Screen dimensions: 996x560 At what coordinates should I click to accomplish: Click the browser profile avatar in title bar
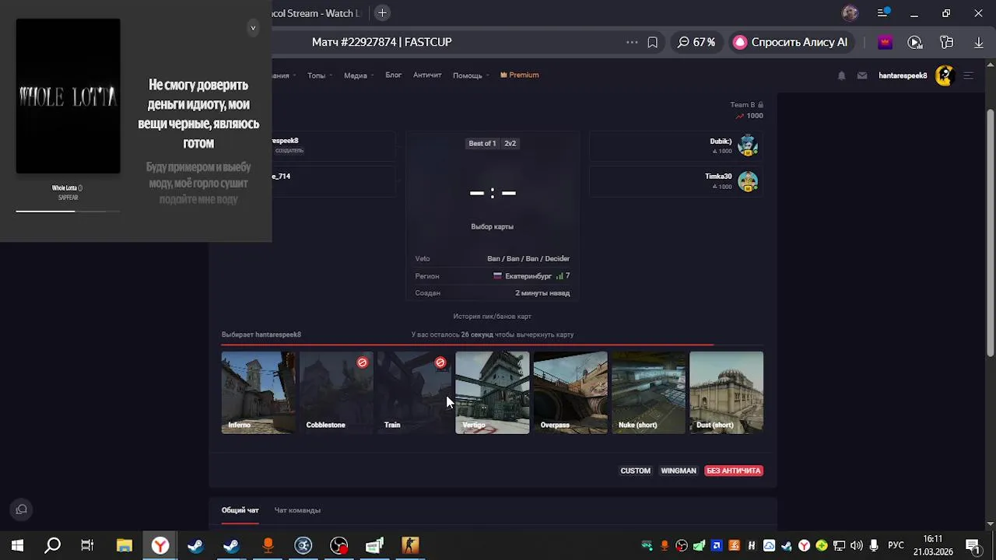850,13
